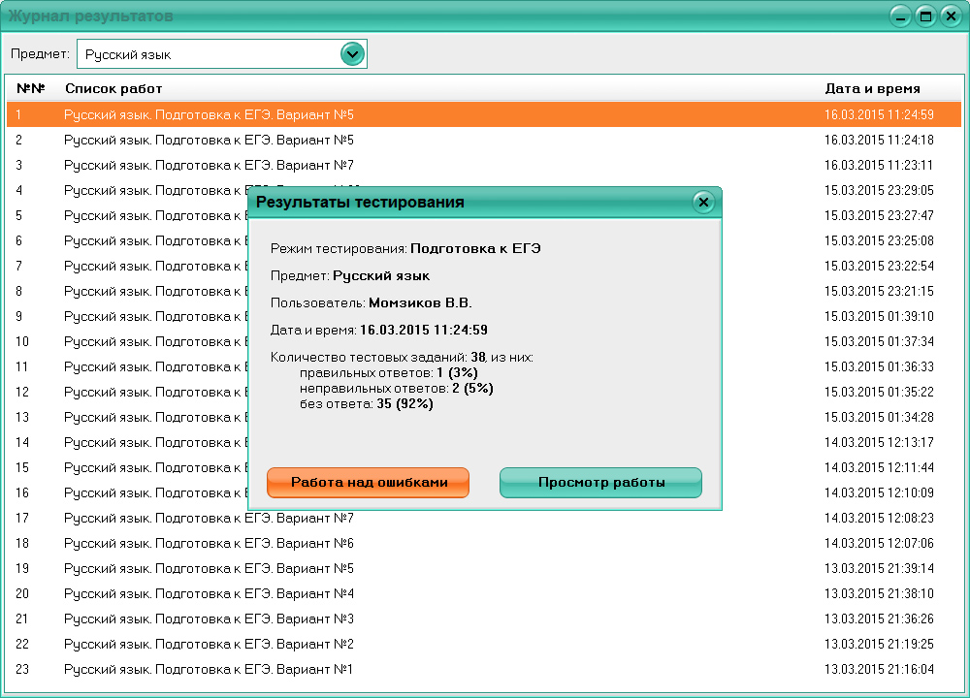970x698 pixels.
Task: Click date 15.03.2015 01:36:33
Action: point(879,366)
